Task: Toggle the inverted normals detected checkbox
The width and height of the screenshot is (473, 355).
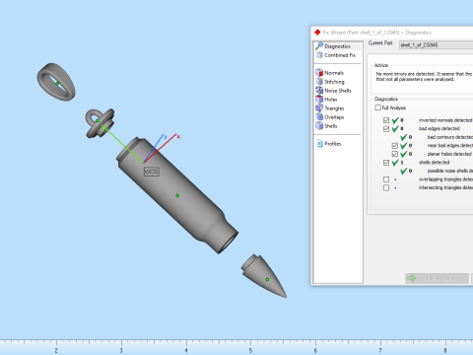Action: pyautogui.click(x=386, y=120)
